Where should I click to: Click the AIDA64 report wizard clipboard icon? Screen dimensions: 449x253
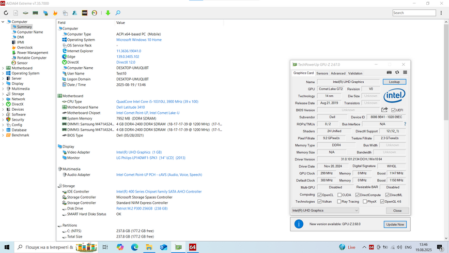point(65,13)
